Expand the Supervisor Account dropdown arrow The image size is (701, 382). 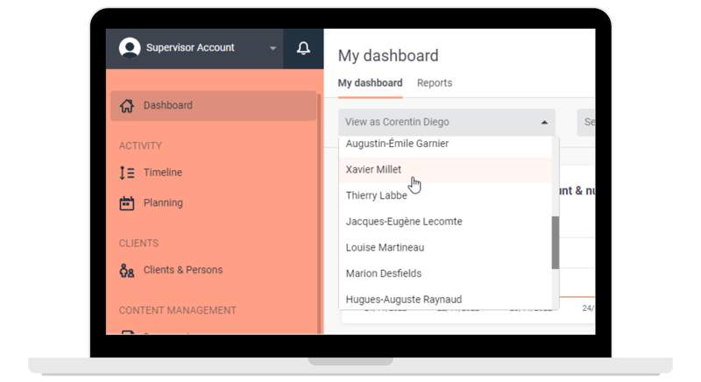[273, 49]
